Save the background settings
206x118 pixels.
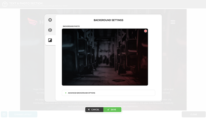pos(112,110)
